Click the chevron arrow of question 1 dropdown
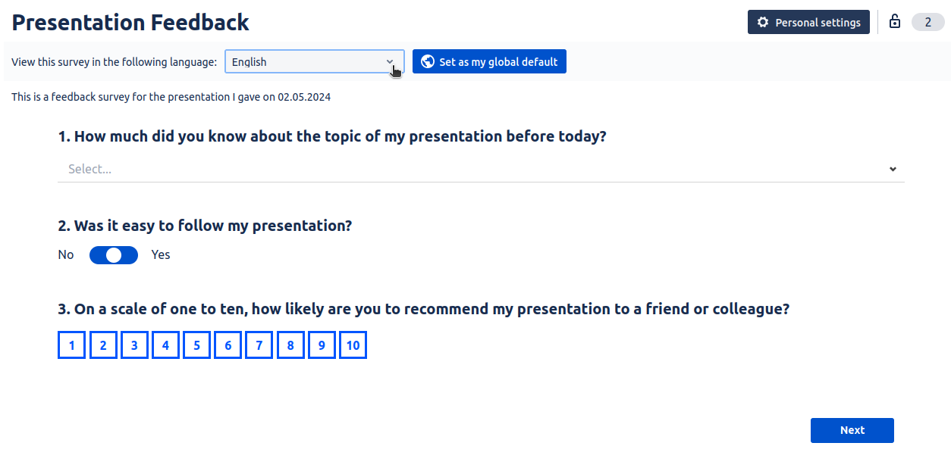This screenshot has width=951, height=471. (893, 169)
